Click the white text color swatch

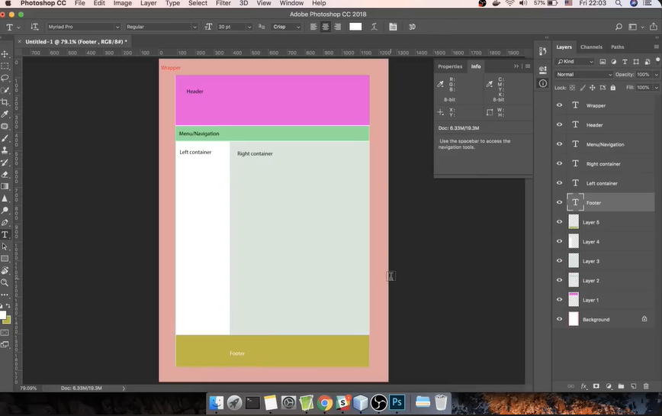point(355,27)
